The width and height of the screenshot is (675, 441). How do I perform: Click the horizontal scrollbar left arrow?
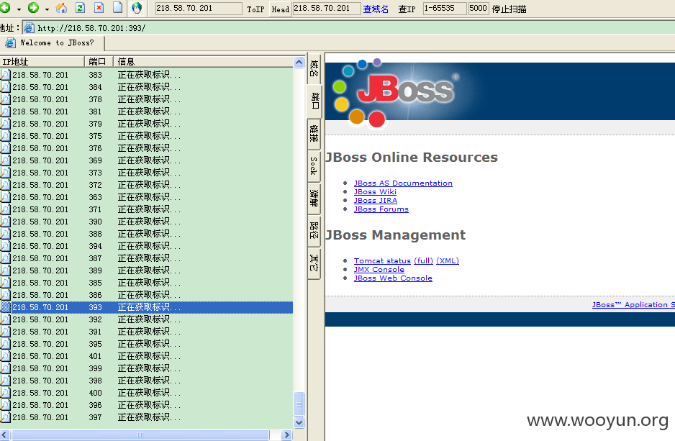point(5,435)
